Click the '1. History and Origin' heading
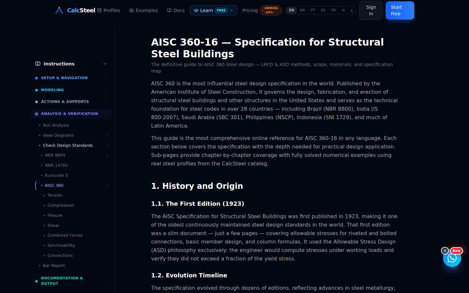 [197, 186]
